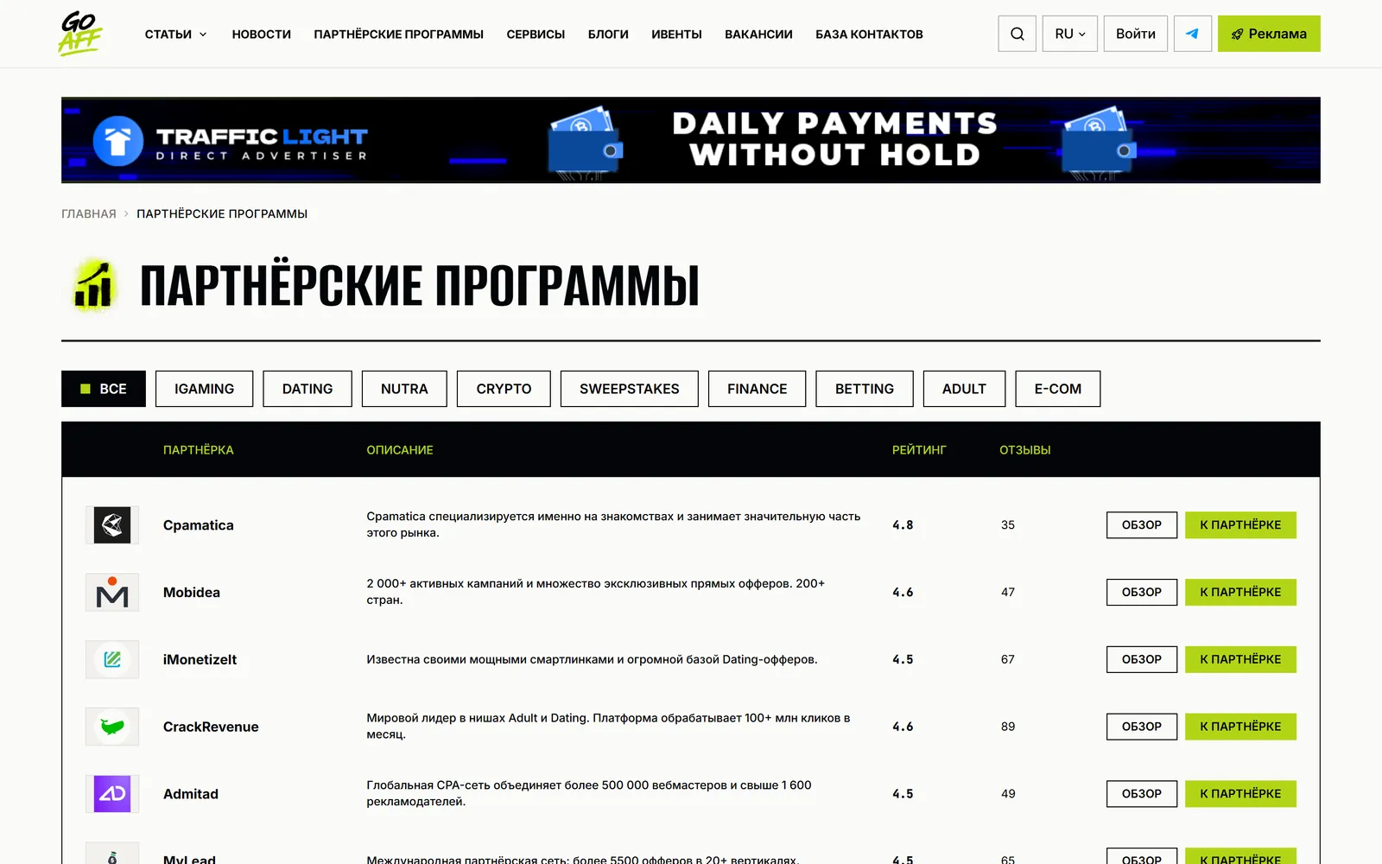Select the BETTING category filter
The height and width of the screenshot is (864, 1382).
[x=865, y=389]
